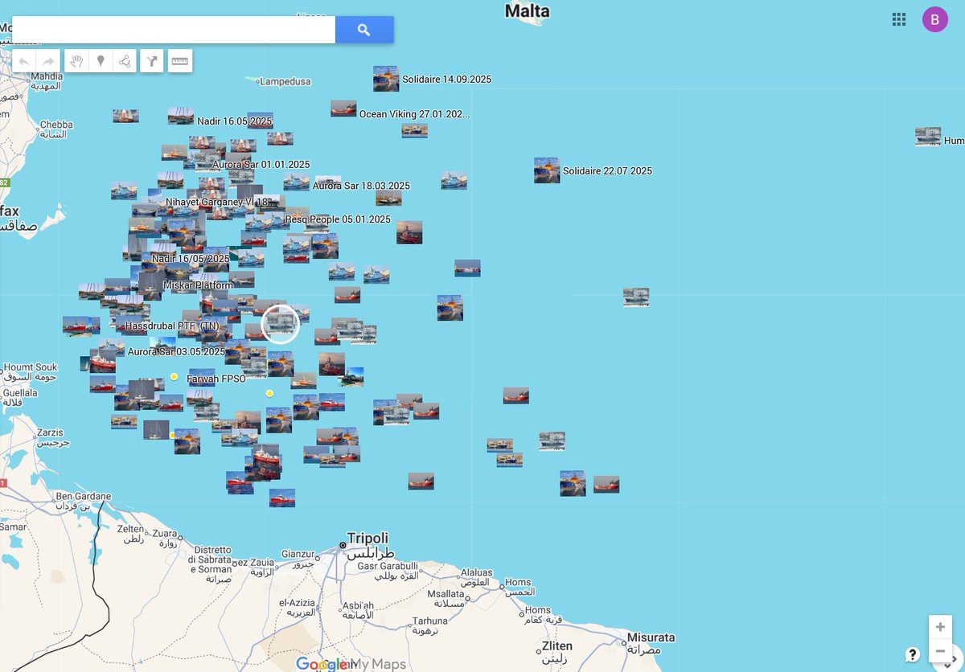This screenshot has height=672, width=965.
Task: Click the Chebba town label
Action: click(x=56, y=125)
